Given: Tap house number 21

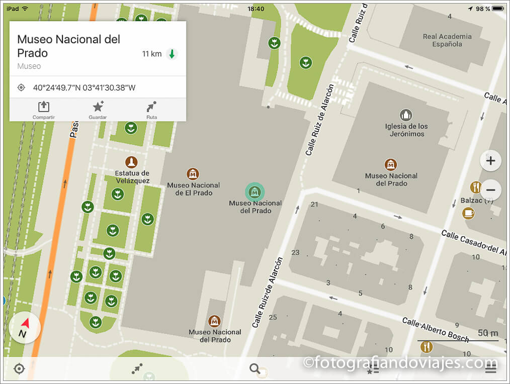Looking at the screenshot, I should click(x=314, y=205).
